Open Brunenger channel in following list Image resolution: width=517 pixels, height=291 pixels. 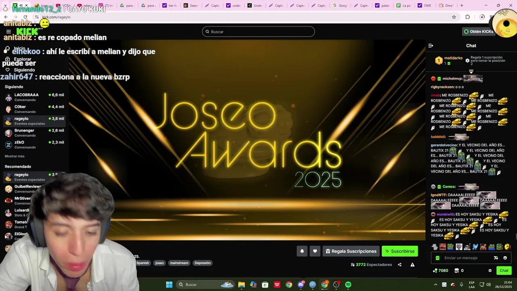tap(34, 133)
